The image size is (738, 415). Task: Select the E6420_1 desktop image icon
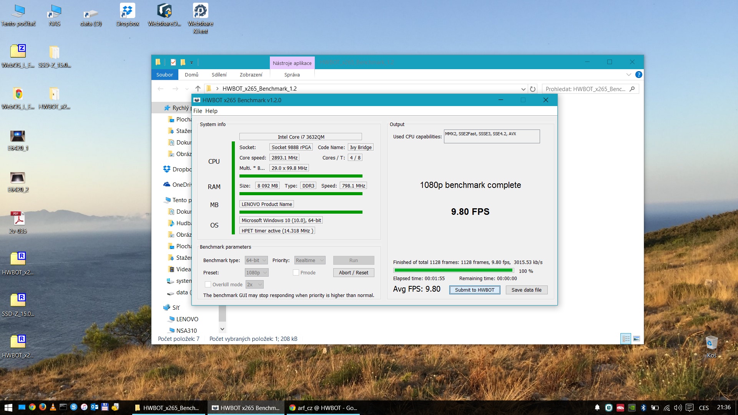(x=18, y=139)
